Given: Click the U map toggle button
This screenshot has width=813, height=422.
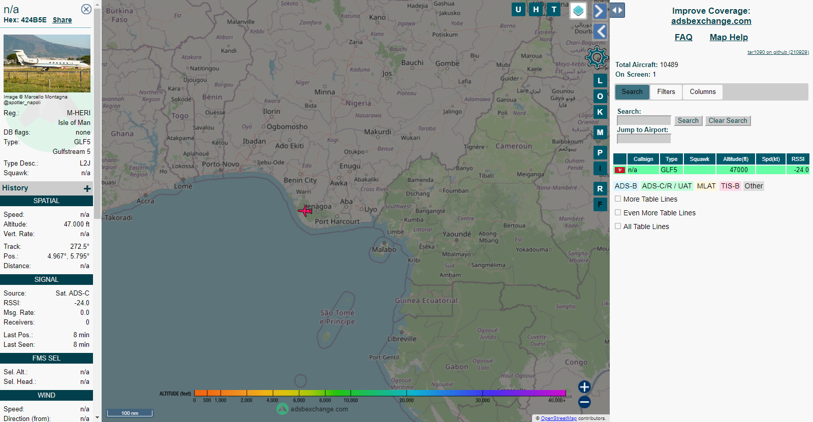Looking at the screenshot, I should coord(518,9).
